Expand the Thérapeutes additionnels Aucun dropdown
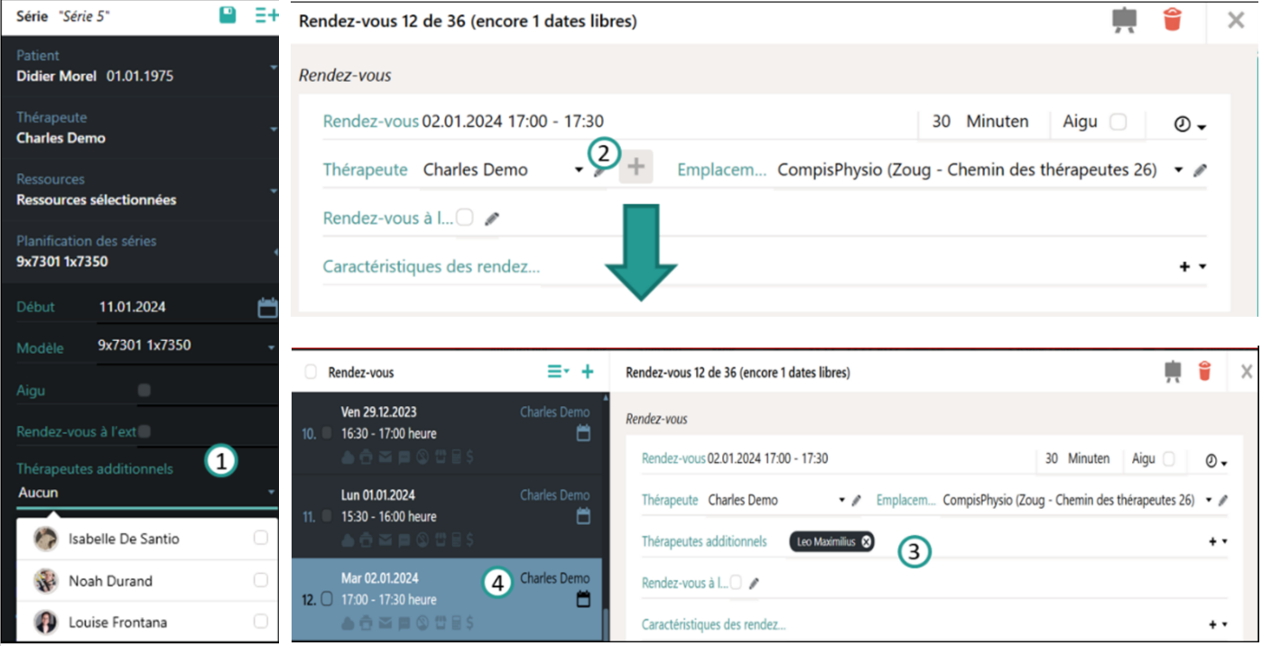The width and height of the screenshot is (1262, 646). click(272, 493)
